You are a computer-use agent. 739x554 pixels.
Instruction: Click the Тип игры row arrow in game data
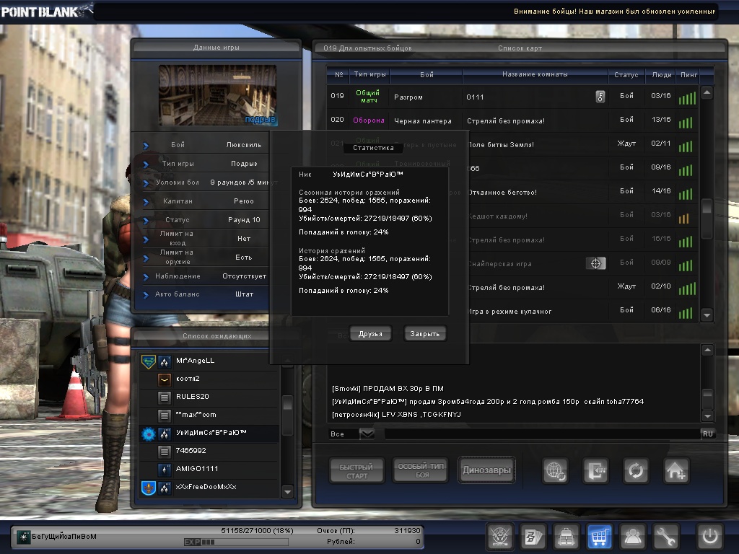(x=146, y=164)
